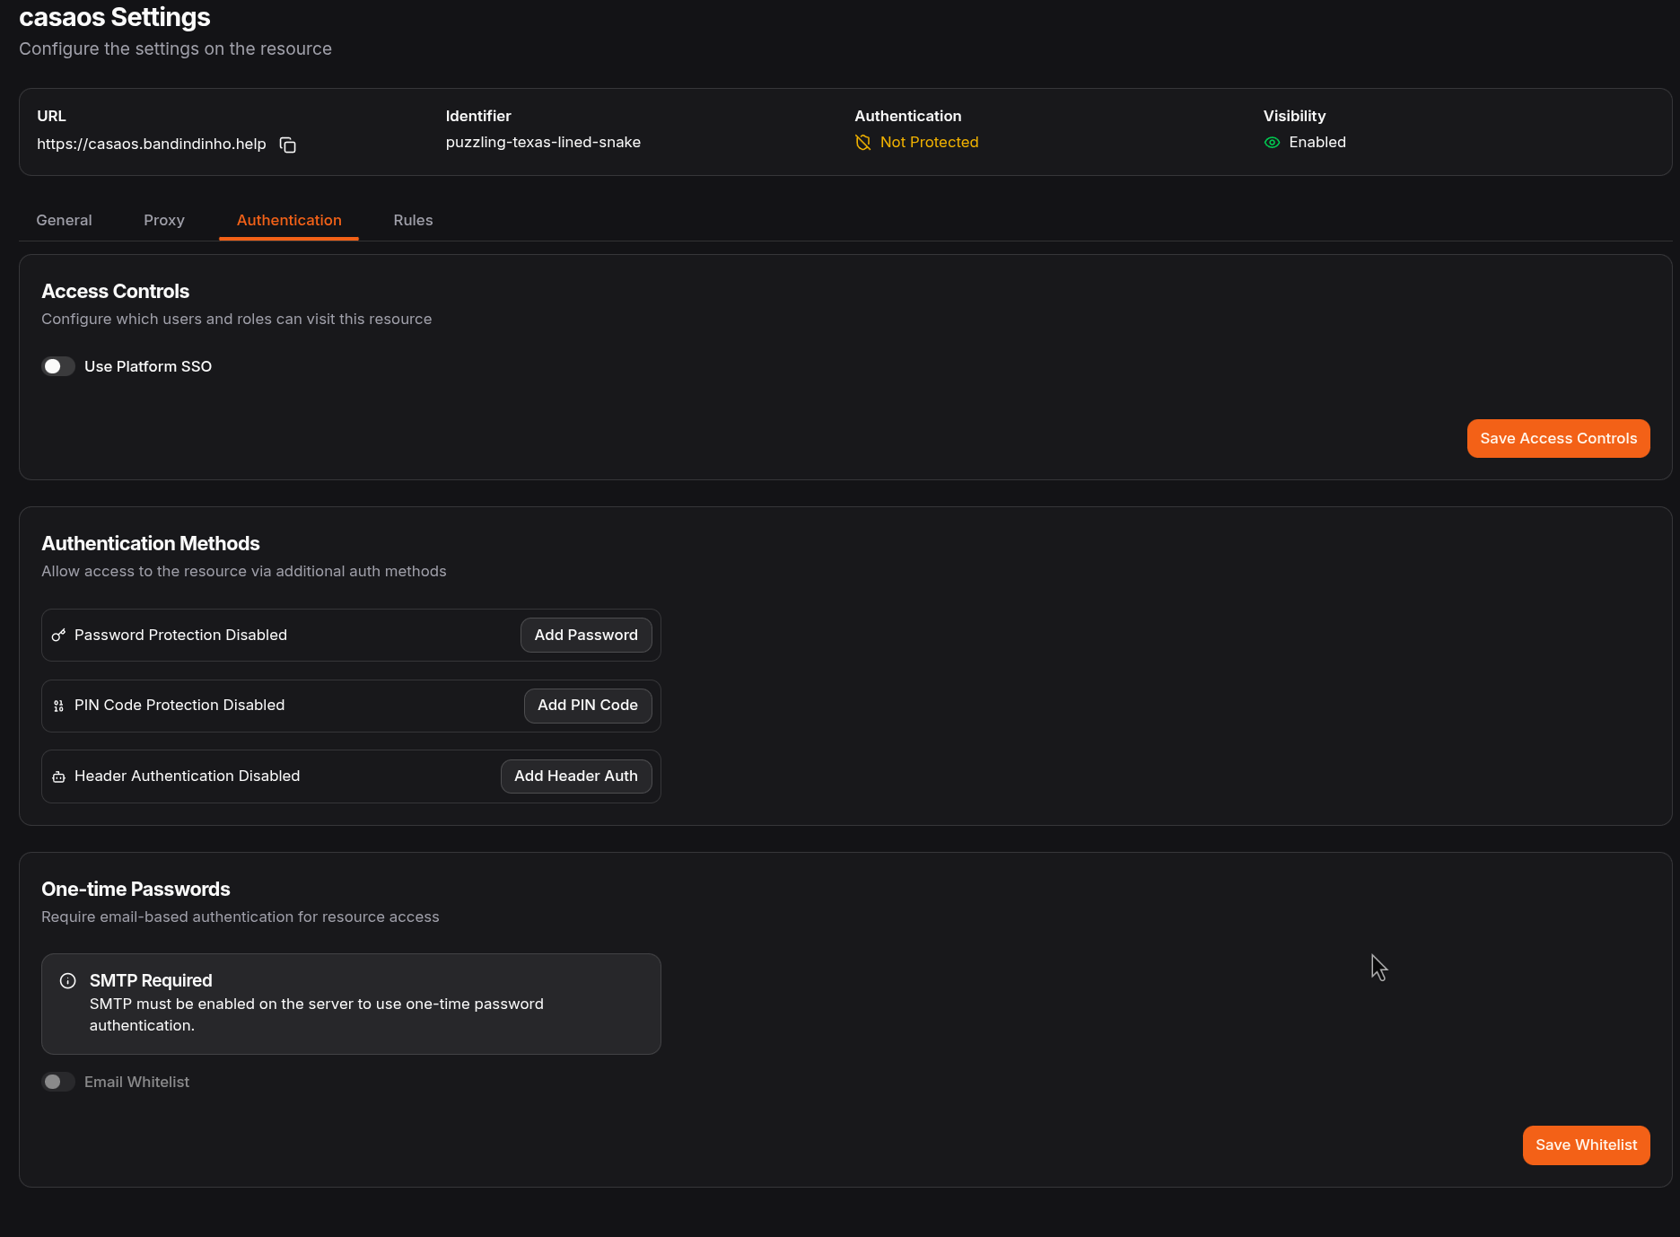
Task: Click the puzzling-texas-lined-snake identifier text
Action: point(543,142)
